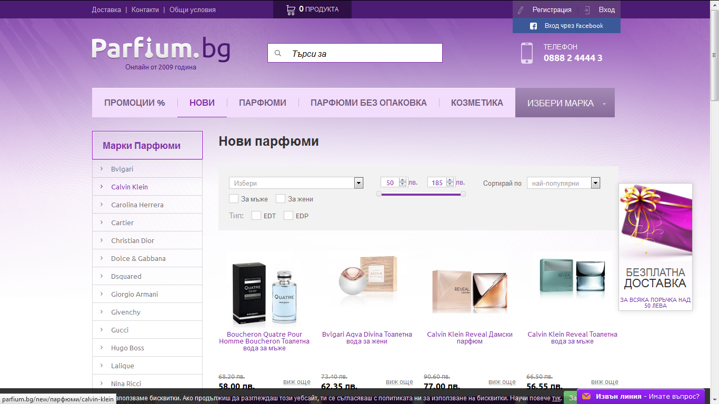Click the pencil icon next to Регистрация

[x=521, y=9]
